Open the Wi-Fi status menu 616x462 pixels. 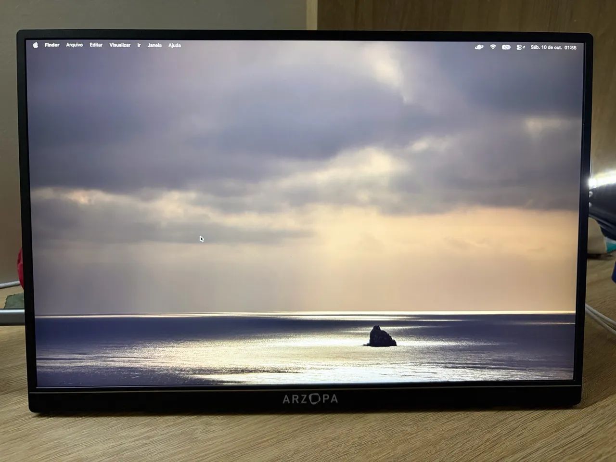point(493,47)
